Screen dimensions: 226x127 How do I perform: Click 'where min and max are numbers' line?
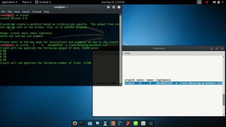point(22,36)
